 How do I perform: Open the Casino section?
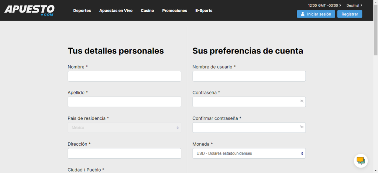point(147,11)
